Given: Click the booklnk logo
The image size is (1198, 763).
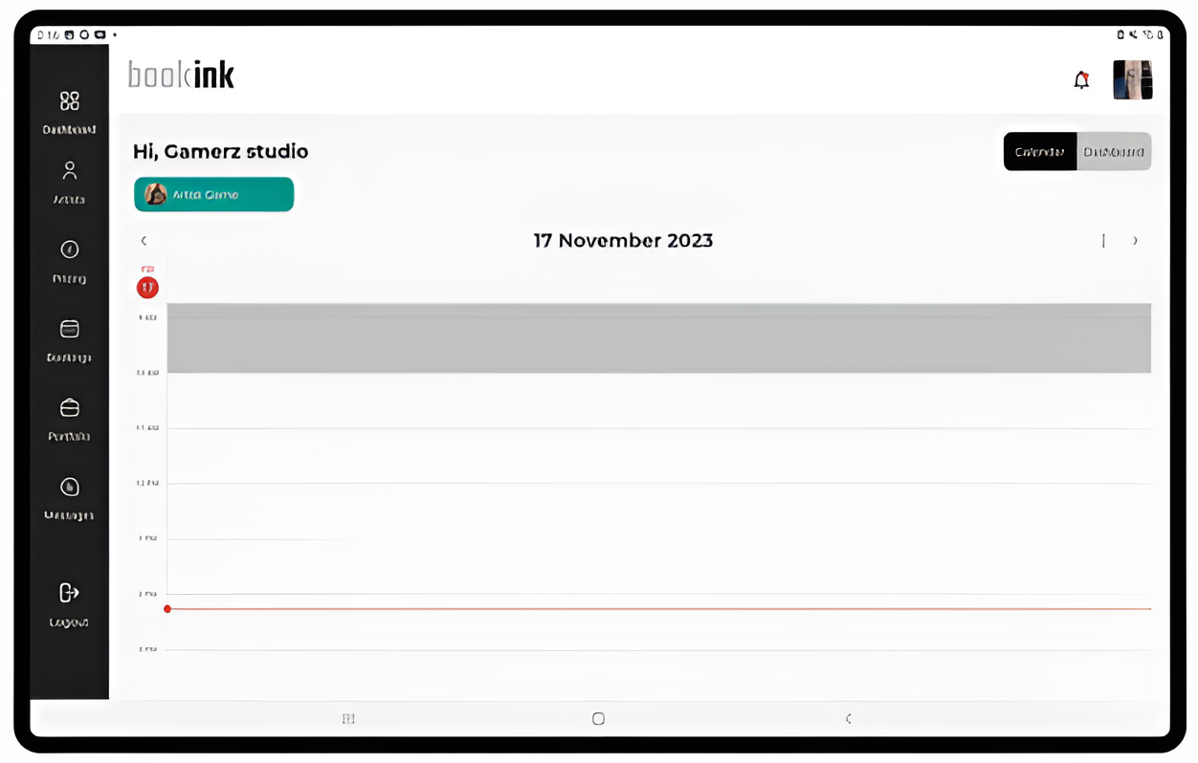Looking at the screenshot, I should click(181, 76).
